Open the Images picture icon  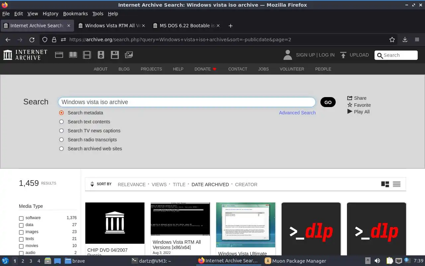pos(129,55)
